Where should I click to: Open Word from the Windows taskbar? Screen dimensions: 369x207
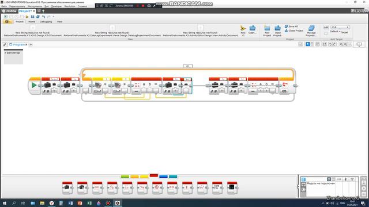click(70, 203)
